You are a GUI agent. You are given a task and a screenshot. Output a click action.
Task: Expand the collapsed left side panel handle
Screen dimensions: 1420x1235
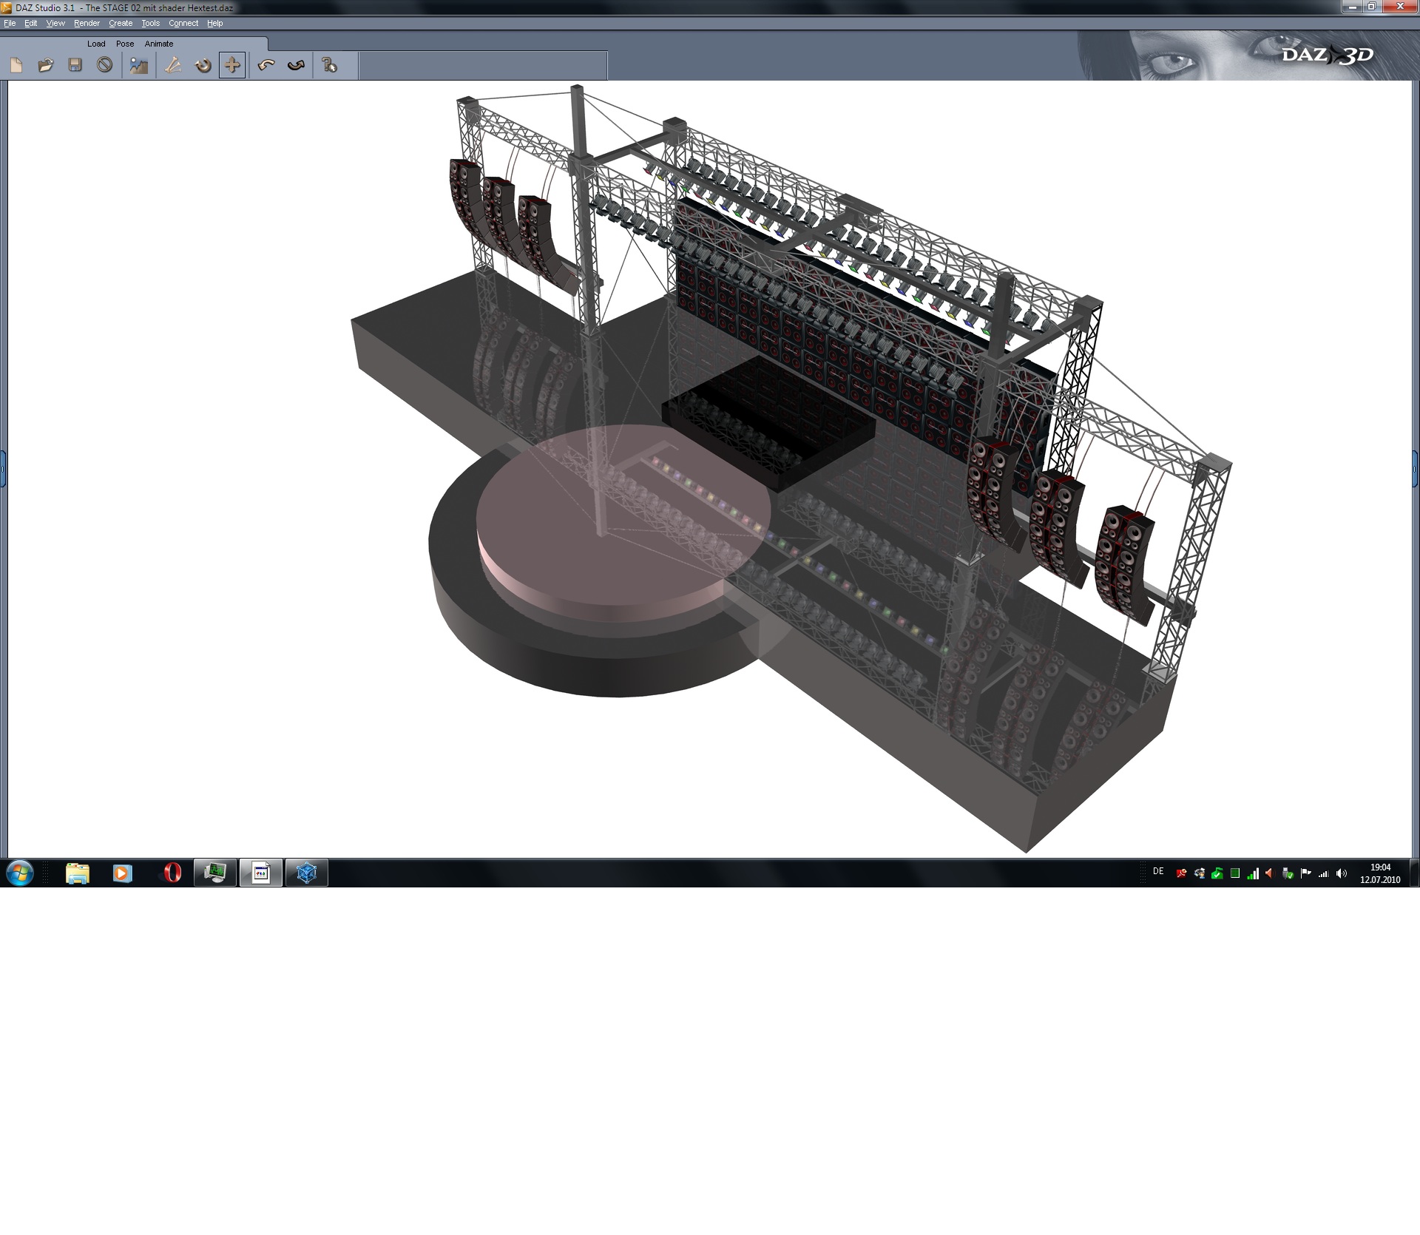point(3,469)
